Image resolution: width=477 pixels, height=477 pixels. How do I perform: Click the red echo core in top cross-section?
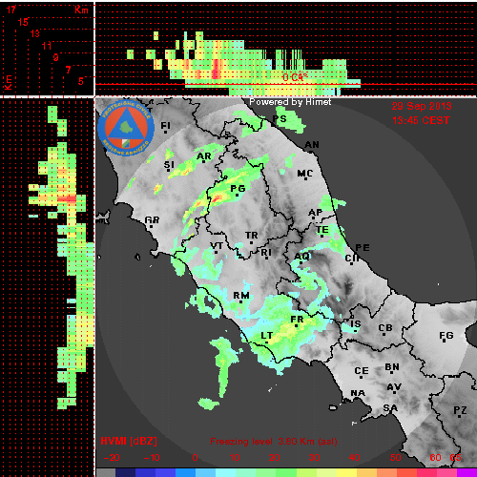click(217, 69)
